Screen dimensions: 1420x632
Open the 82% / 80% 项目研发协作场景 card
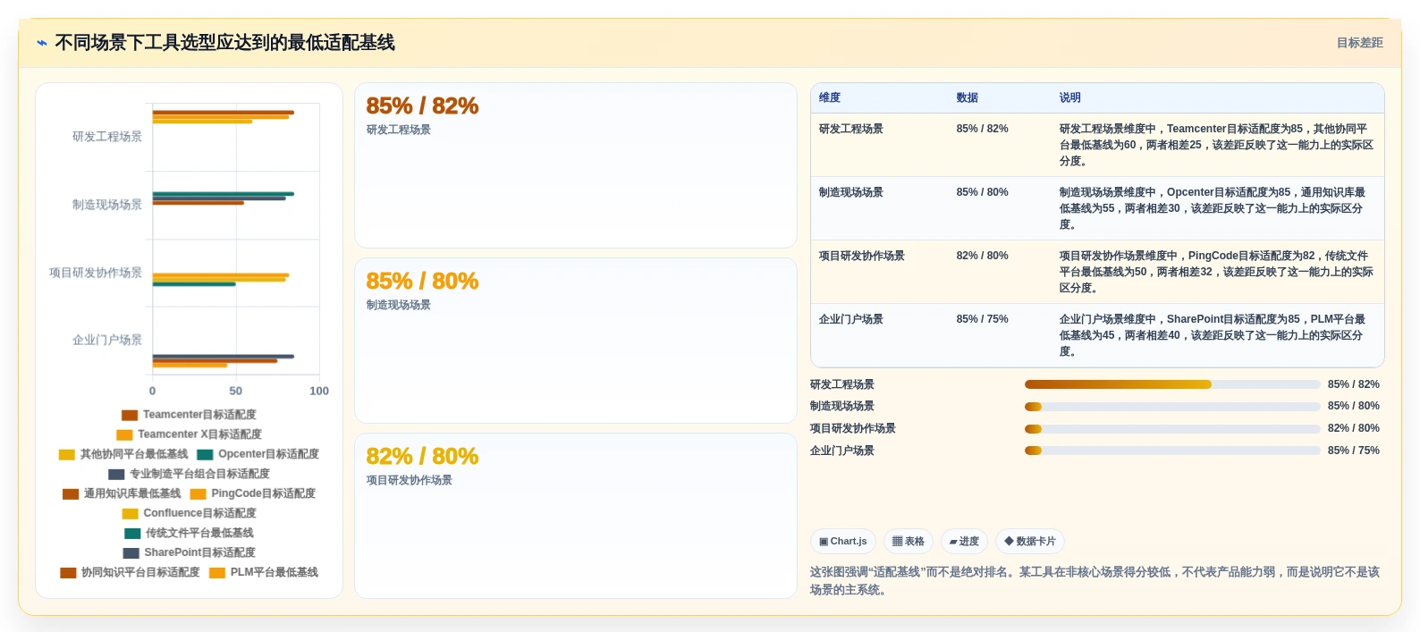tap(576, 516)
